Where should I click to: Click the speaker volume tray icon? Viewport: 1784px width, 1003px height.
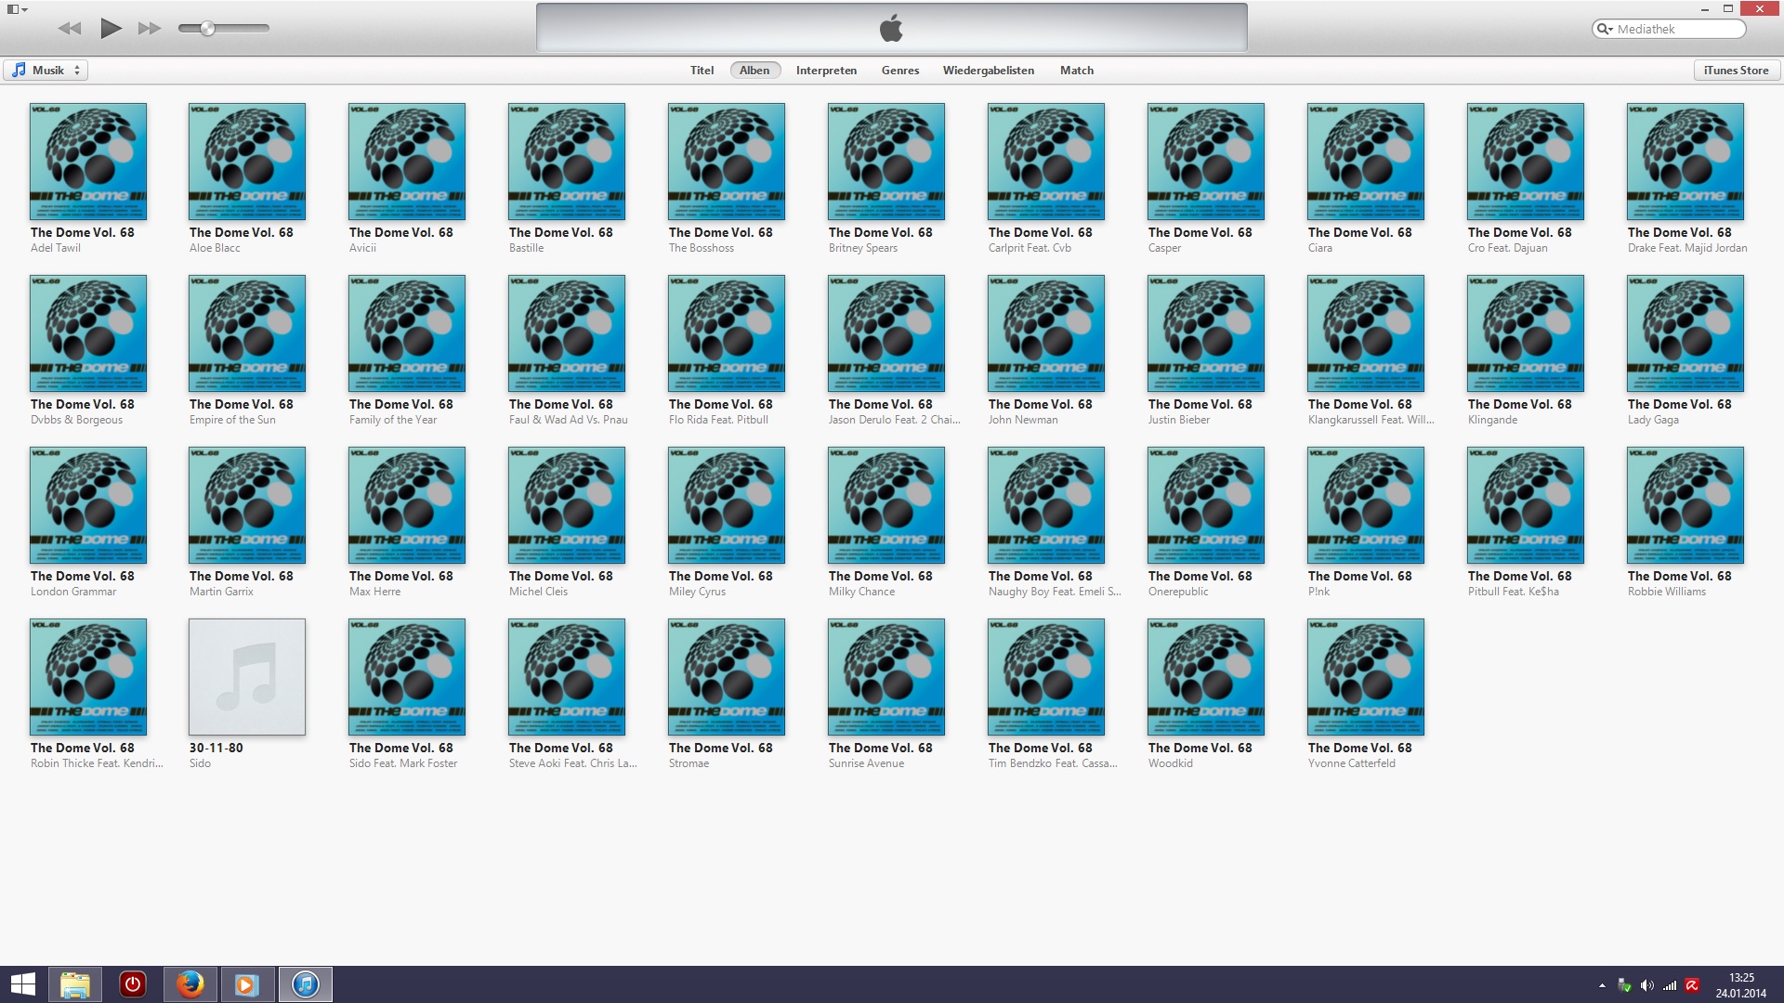tap(1647, 985)
